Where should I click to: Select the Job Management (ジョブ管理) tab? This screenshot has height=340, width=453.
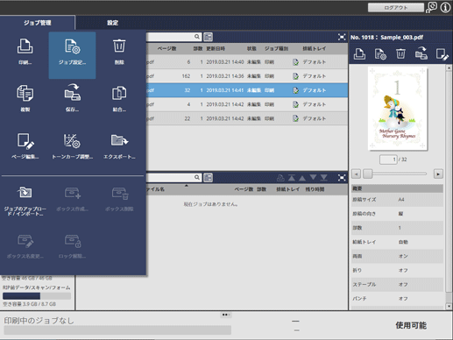38,23
